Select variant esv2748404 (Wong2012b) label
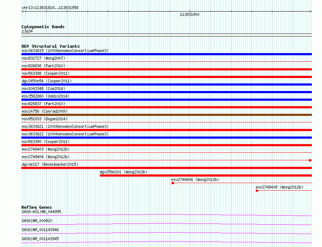The height and width of the screenshot is (247, 322). (46, 157)
